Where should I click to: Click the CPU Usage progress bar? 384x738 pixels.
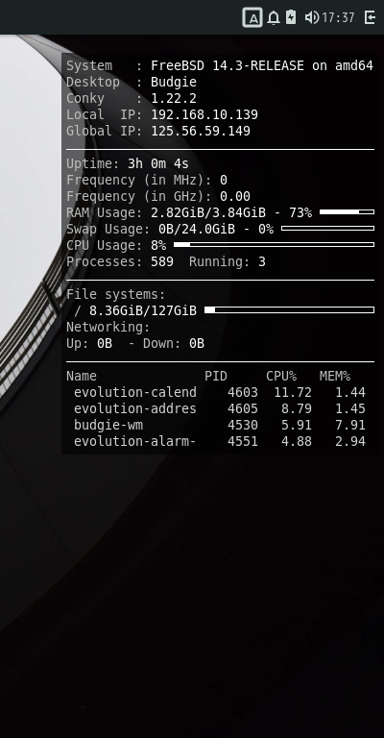point(274,245)
